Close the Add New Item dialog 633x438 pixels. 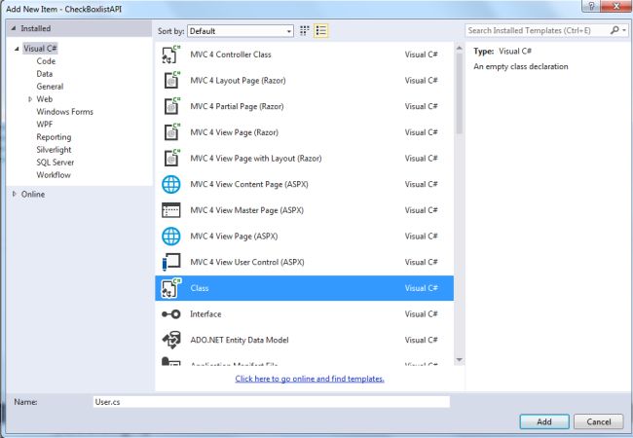(x=616, y=6)
